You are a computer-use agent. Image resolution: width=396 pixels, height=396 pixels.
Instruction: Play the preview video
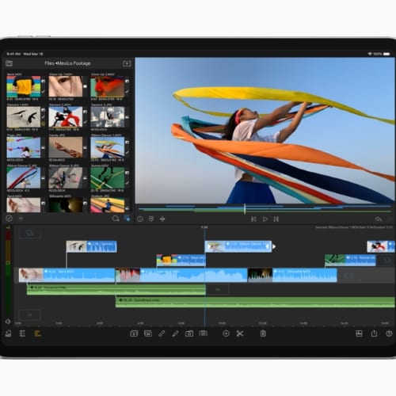coord(265,219)
